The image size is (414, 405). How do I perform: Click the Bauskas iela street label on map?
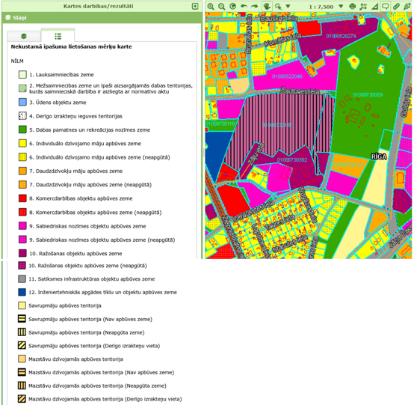tap(279, 19)
